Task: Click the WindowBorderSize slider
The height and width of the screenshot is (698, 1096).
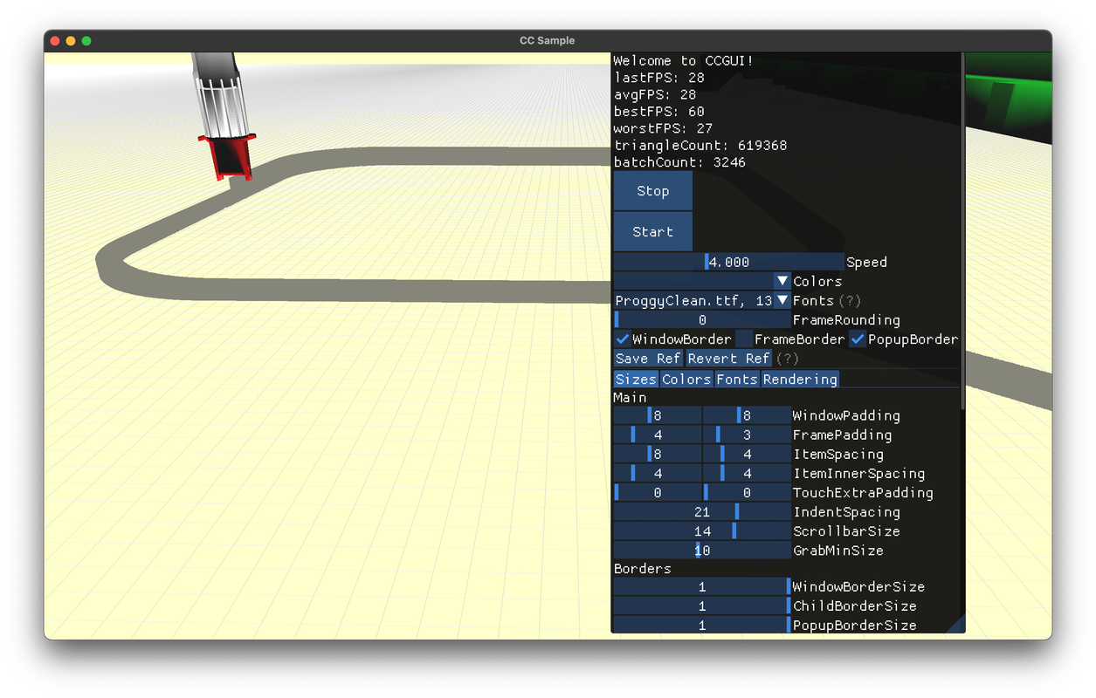Action: 702,586
